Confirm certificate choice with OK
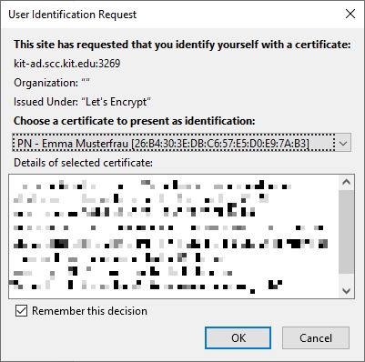The width and height of the screenshot is (365, 362). click(x=238, y=337)
